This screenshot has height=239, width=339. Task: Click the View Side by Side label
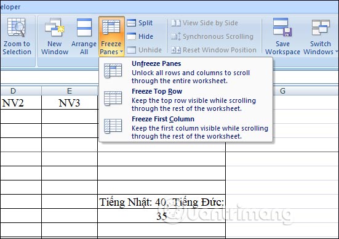click(x=210, y=23)
